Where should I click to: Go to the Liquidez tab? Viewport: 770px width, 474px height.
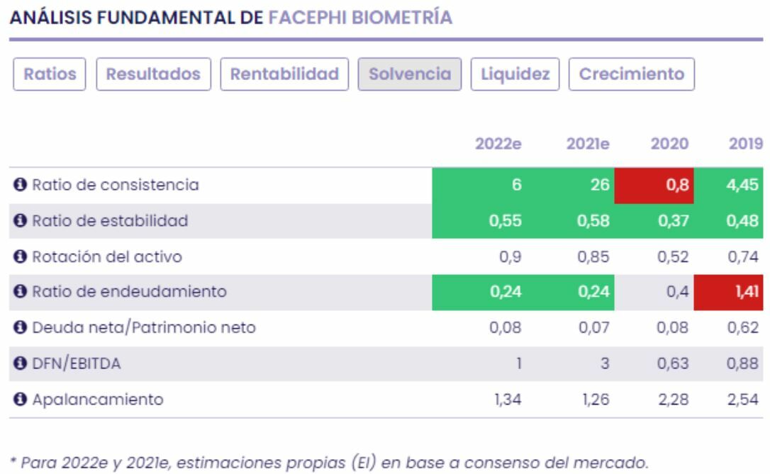point(515,74)
